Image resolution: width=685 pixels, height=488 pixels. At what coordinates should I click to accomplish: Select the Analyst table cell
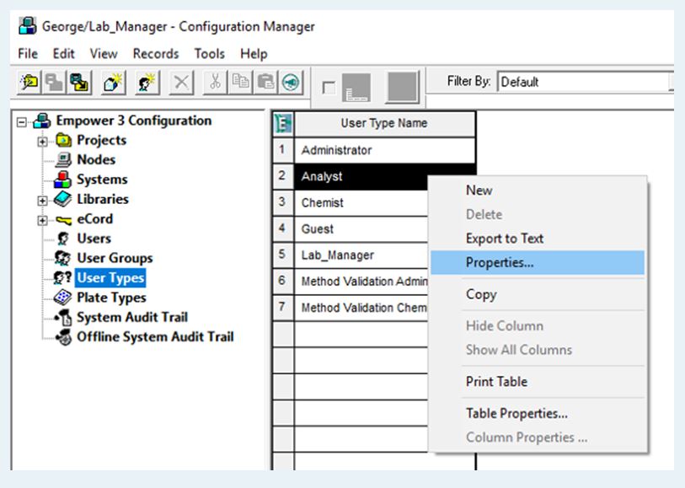[x=361, y=176]
